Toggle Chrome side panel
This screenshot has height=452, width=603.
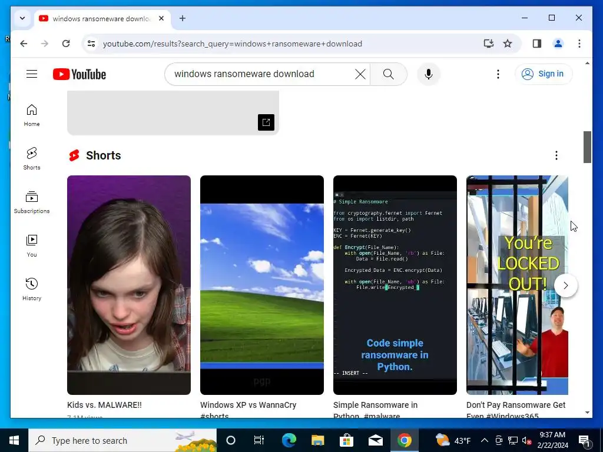tap(537, 44)
